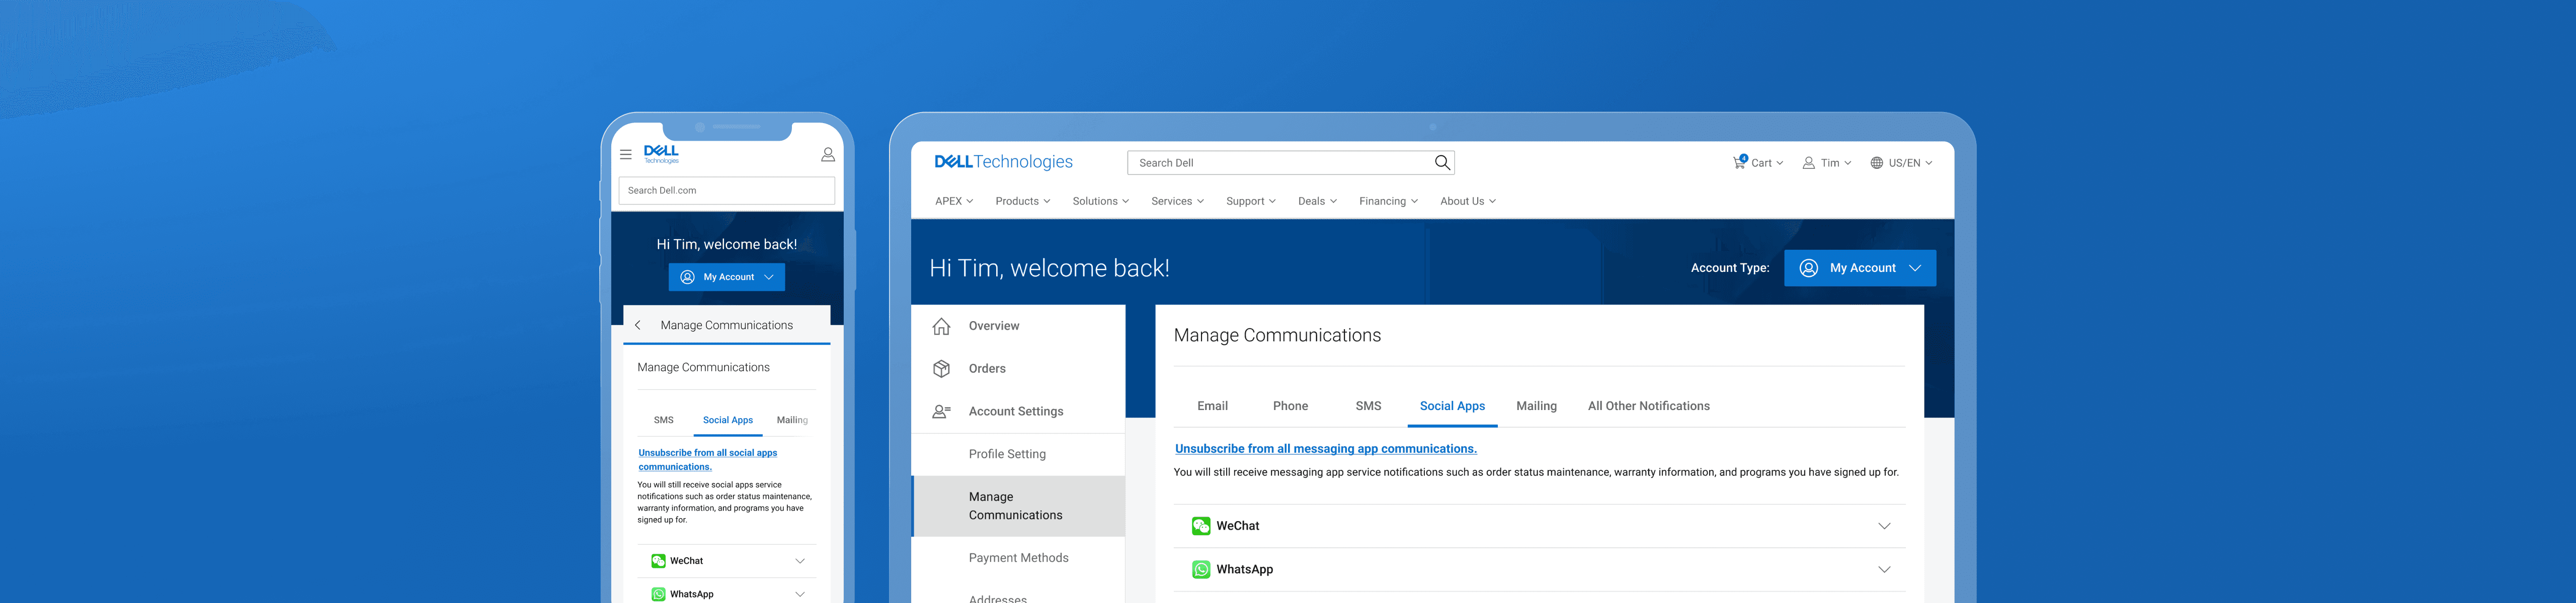
Task: Click the globe icon for US/EN region
Action: pos(1876,163)
